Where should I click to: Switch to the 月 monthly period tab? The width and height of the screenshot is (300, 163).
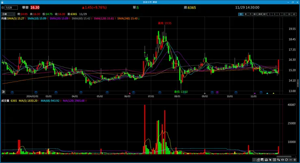(x=251, y=14)
